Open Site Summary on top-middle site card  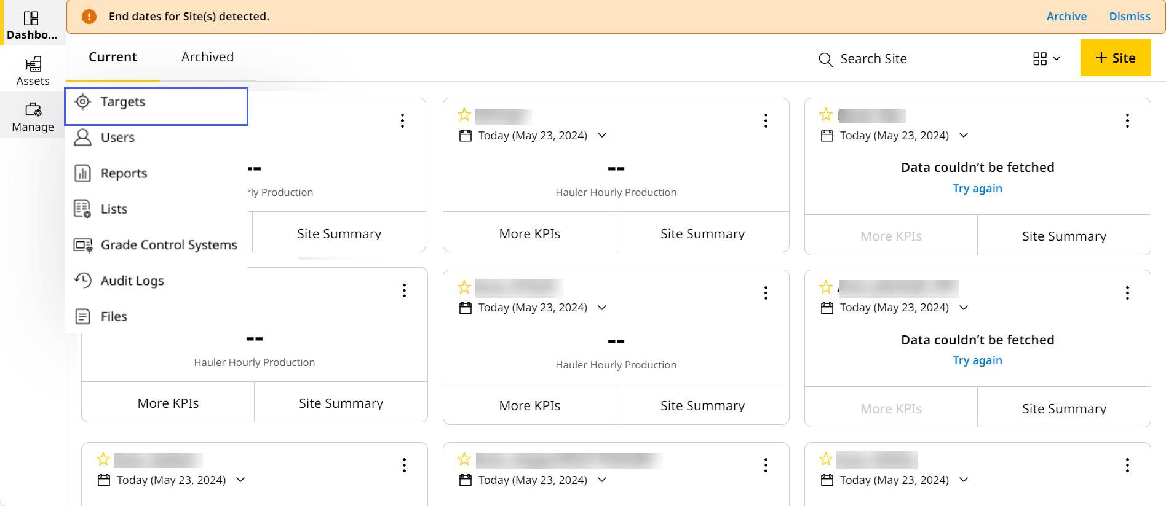pos(702,233)
